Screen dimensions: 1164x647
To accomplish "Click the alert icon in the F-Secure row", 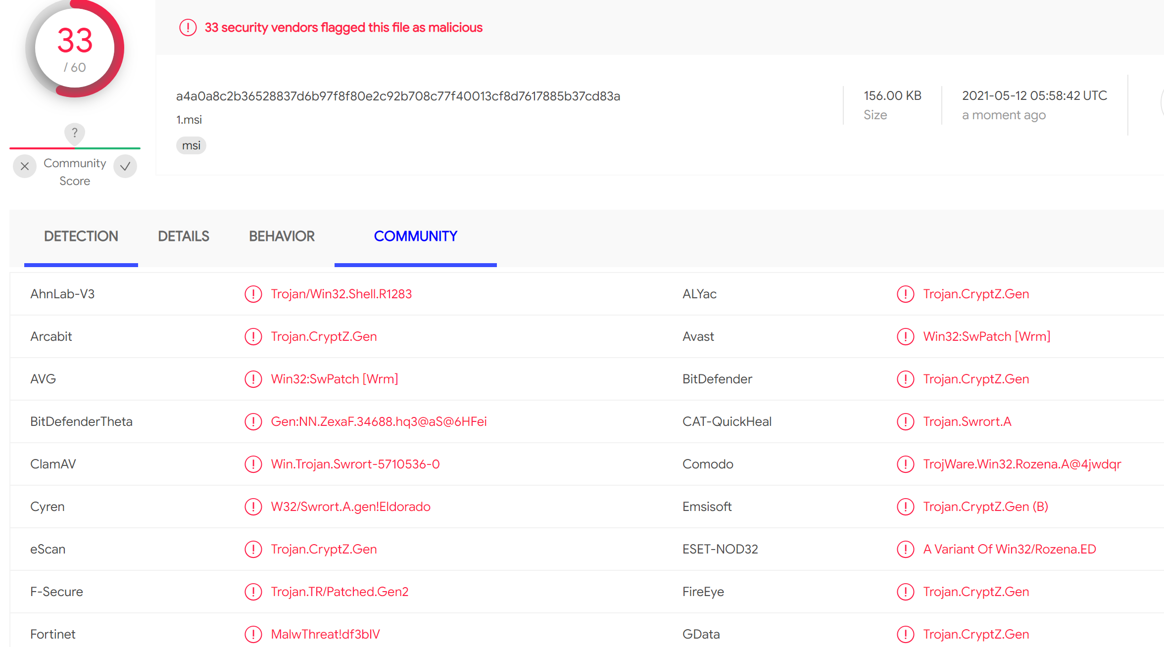I will [253, 592].
